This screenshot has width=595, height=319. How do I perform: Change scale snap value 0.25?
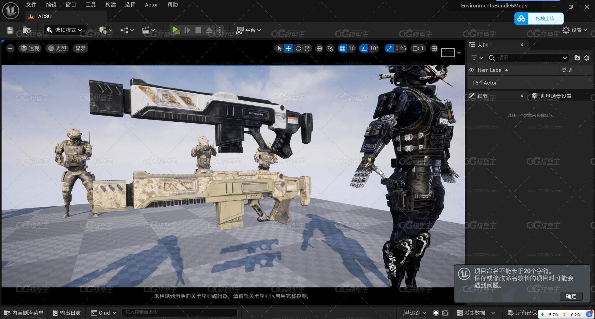401,48
